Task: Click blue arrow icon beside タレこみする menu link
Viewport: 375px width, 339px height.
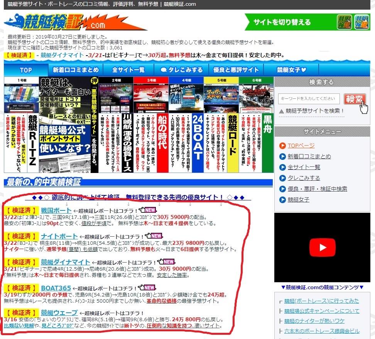Action: coord(282,178)
